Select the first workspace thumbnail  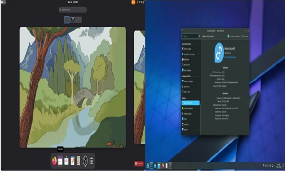pyautogui.click(x=67, y=19)
